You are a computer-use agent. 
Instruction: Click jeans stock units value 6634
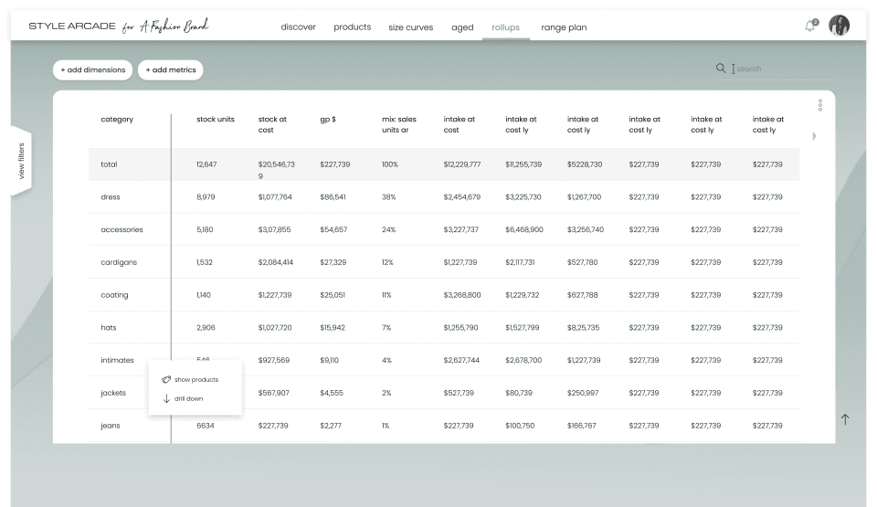point(206,426)
